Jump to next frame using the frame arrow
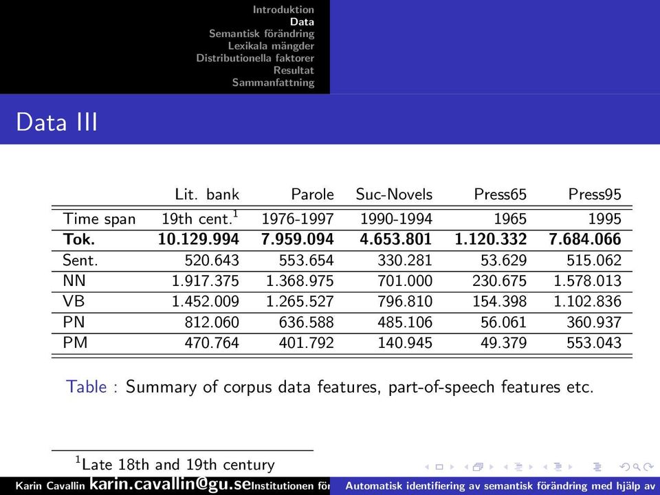Viewport: 660px width, 495px height. tap(491, 467)
